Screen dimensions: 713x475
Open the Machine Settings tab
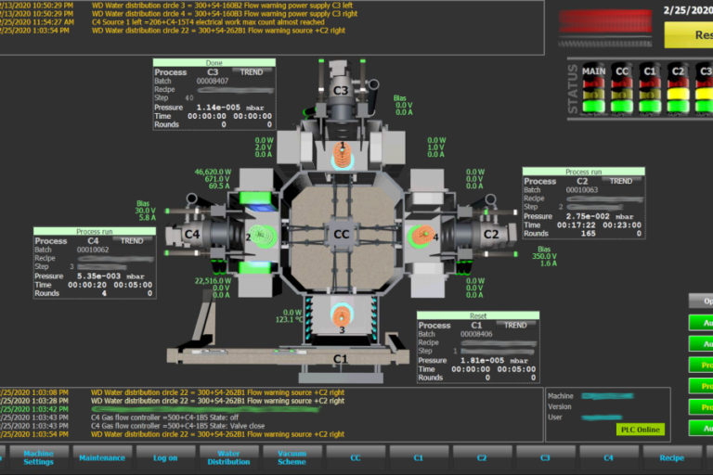pos(38,457)
